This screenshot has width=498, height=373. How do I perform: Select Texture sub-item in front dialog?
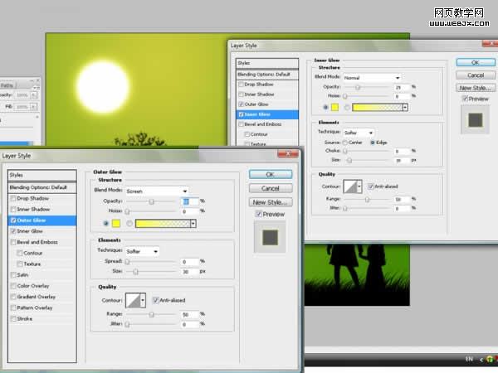coord(32,264)
